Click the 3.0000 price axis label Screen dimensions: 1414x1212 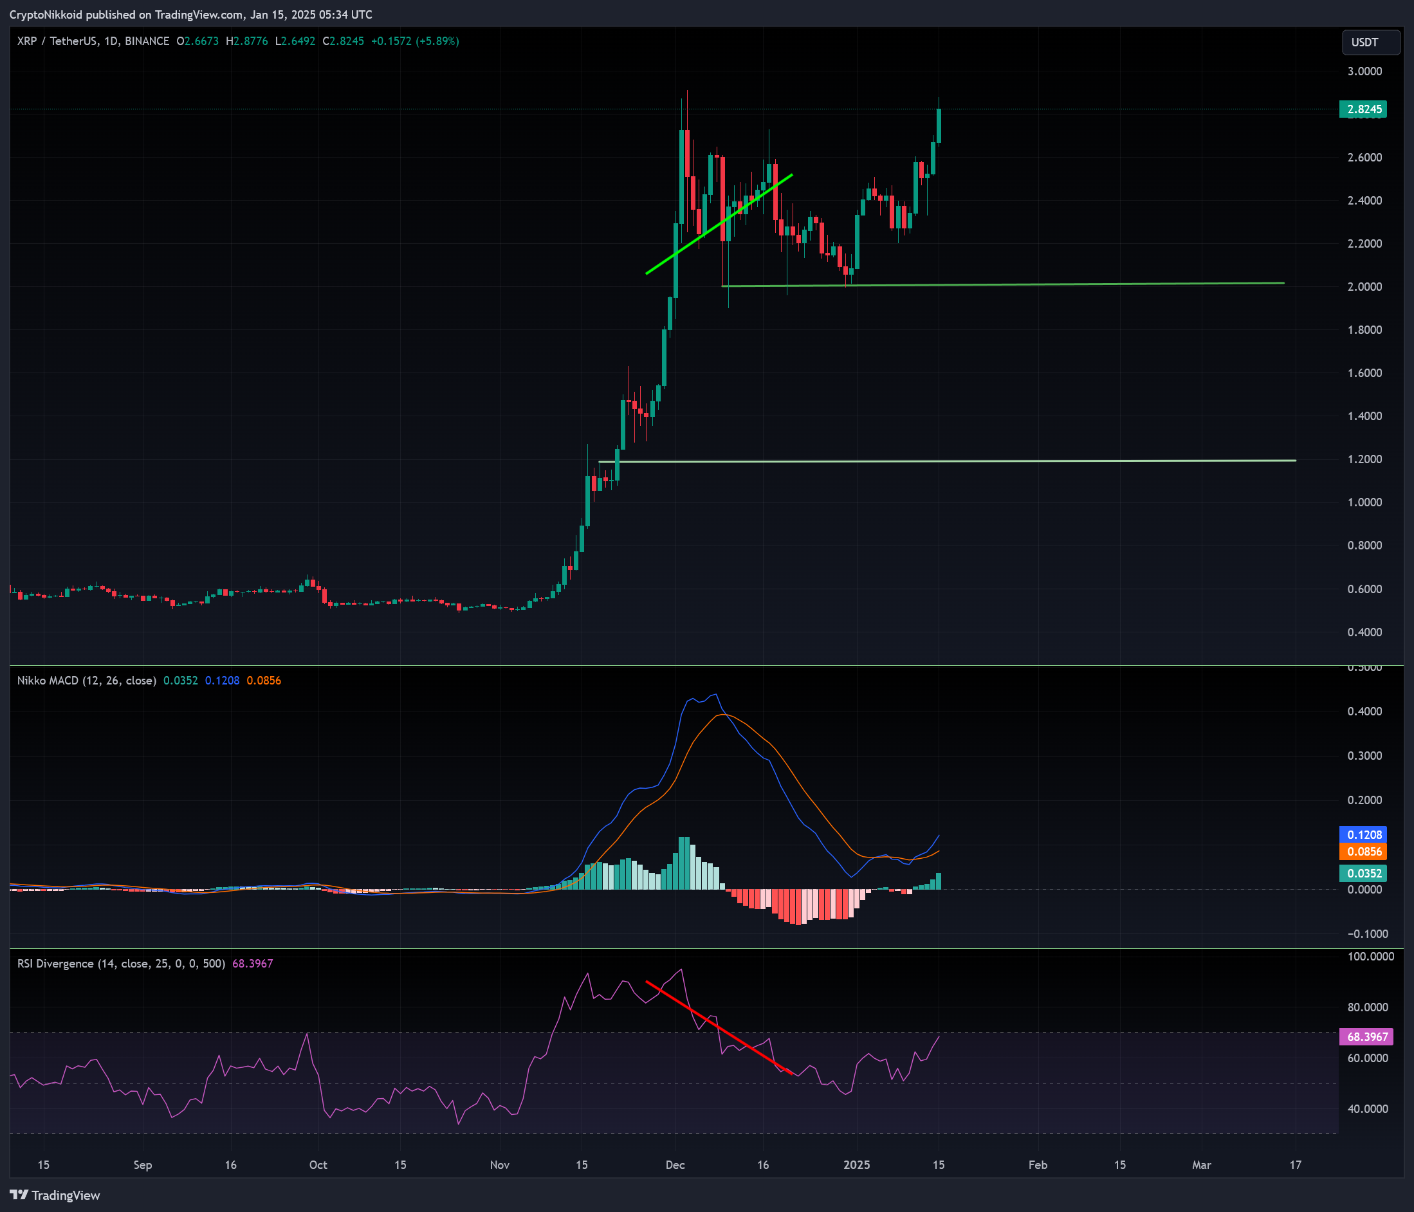(1364, 71)
